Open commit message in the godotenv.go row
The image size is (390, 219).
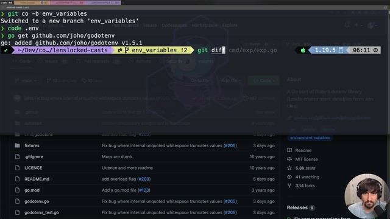click(162, 201)
